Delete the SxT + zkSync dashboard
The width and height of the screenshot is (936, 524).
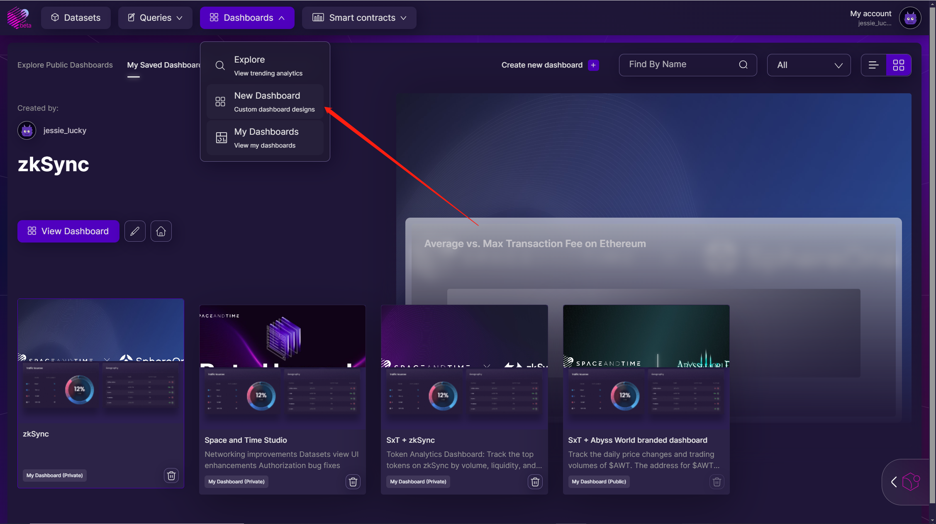pos(535,482)
